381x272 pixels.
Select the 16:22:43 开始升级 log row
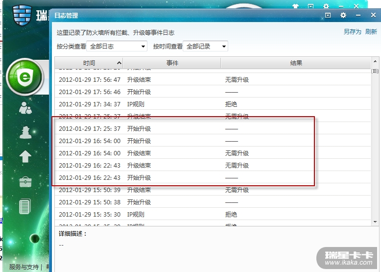click(213, 178)
